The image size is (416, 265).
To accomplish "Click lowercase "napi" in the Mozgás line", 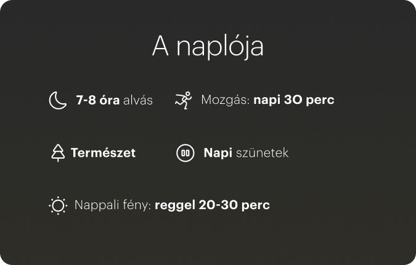I will [267, 100].
